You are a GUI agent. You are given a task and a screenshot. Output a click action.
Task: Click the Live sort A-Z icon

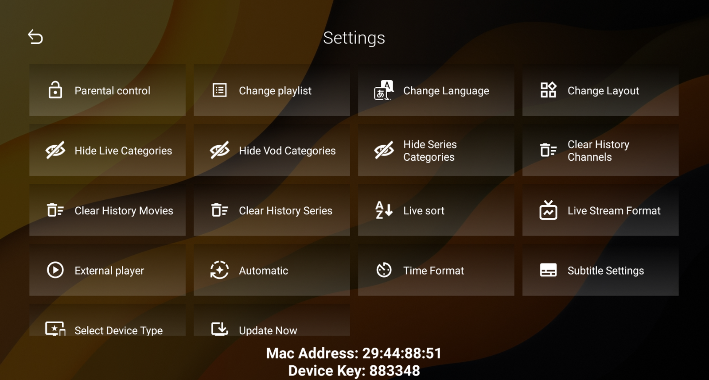pyautogui.click(x=384, y=210)
